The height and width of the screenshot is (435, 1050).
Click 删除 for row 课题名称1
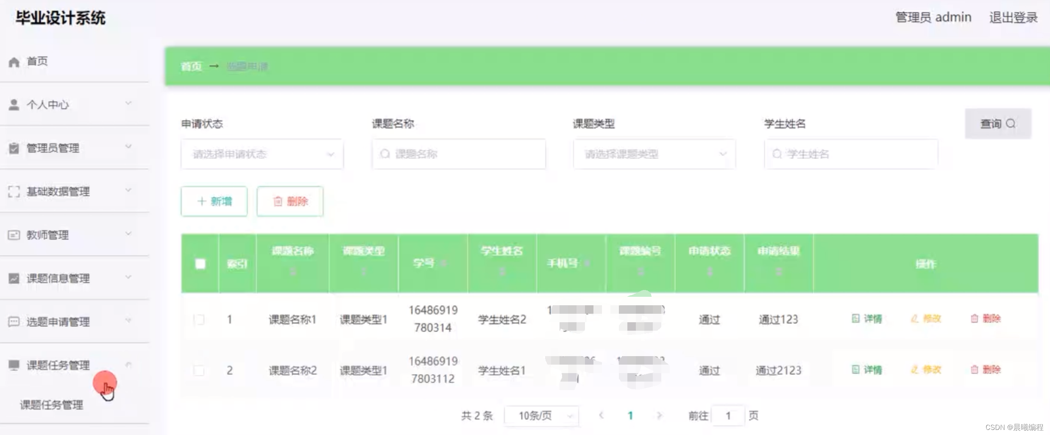[986, 318]
